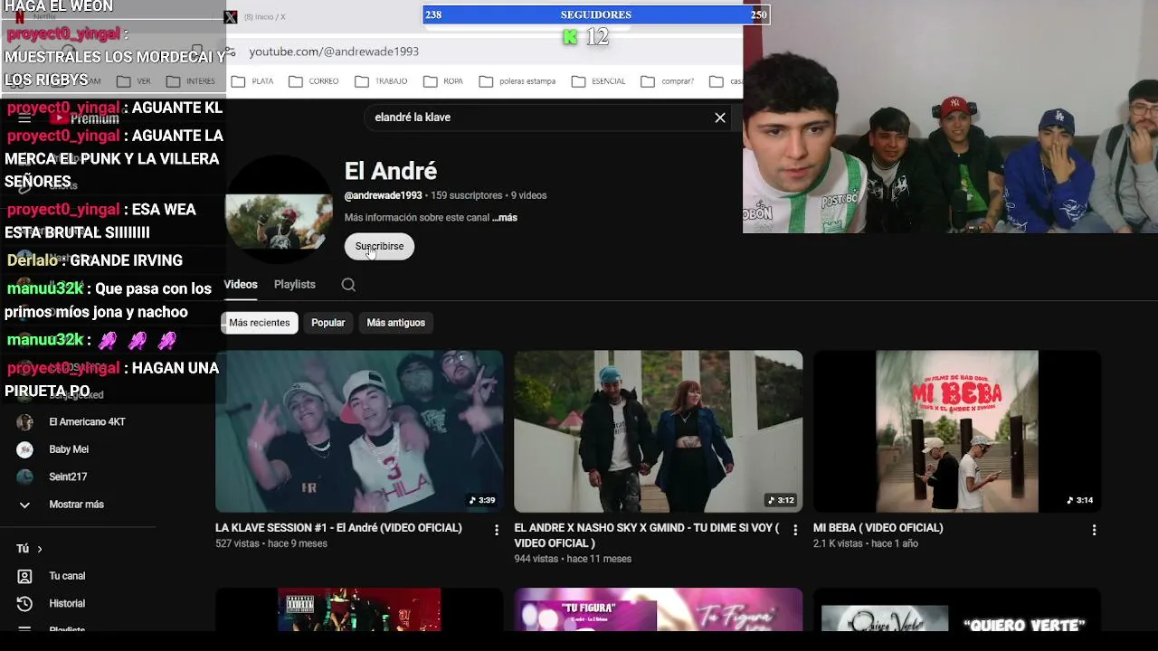The width and height of the screenshot is (1158, 651).
Task: Sort videos by Popular
Action: (327, 323)
